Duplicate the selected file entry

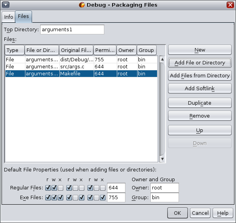[x=200, y=103]
